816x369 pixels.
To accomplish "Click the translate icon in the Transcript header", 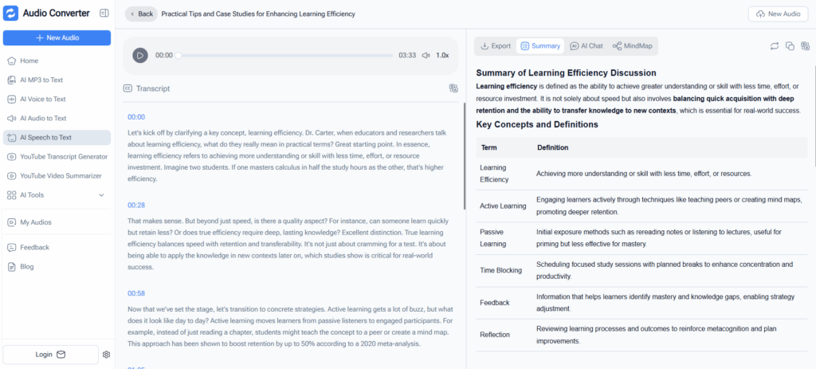I will point(453,88).
